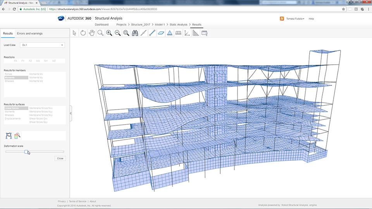Collapse the left results panel
The height and width of the screenshot is (209, 372).
point(71,113)
